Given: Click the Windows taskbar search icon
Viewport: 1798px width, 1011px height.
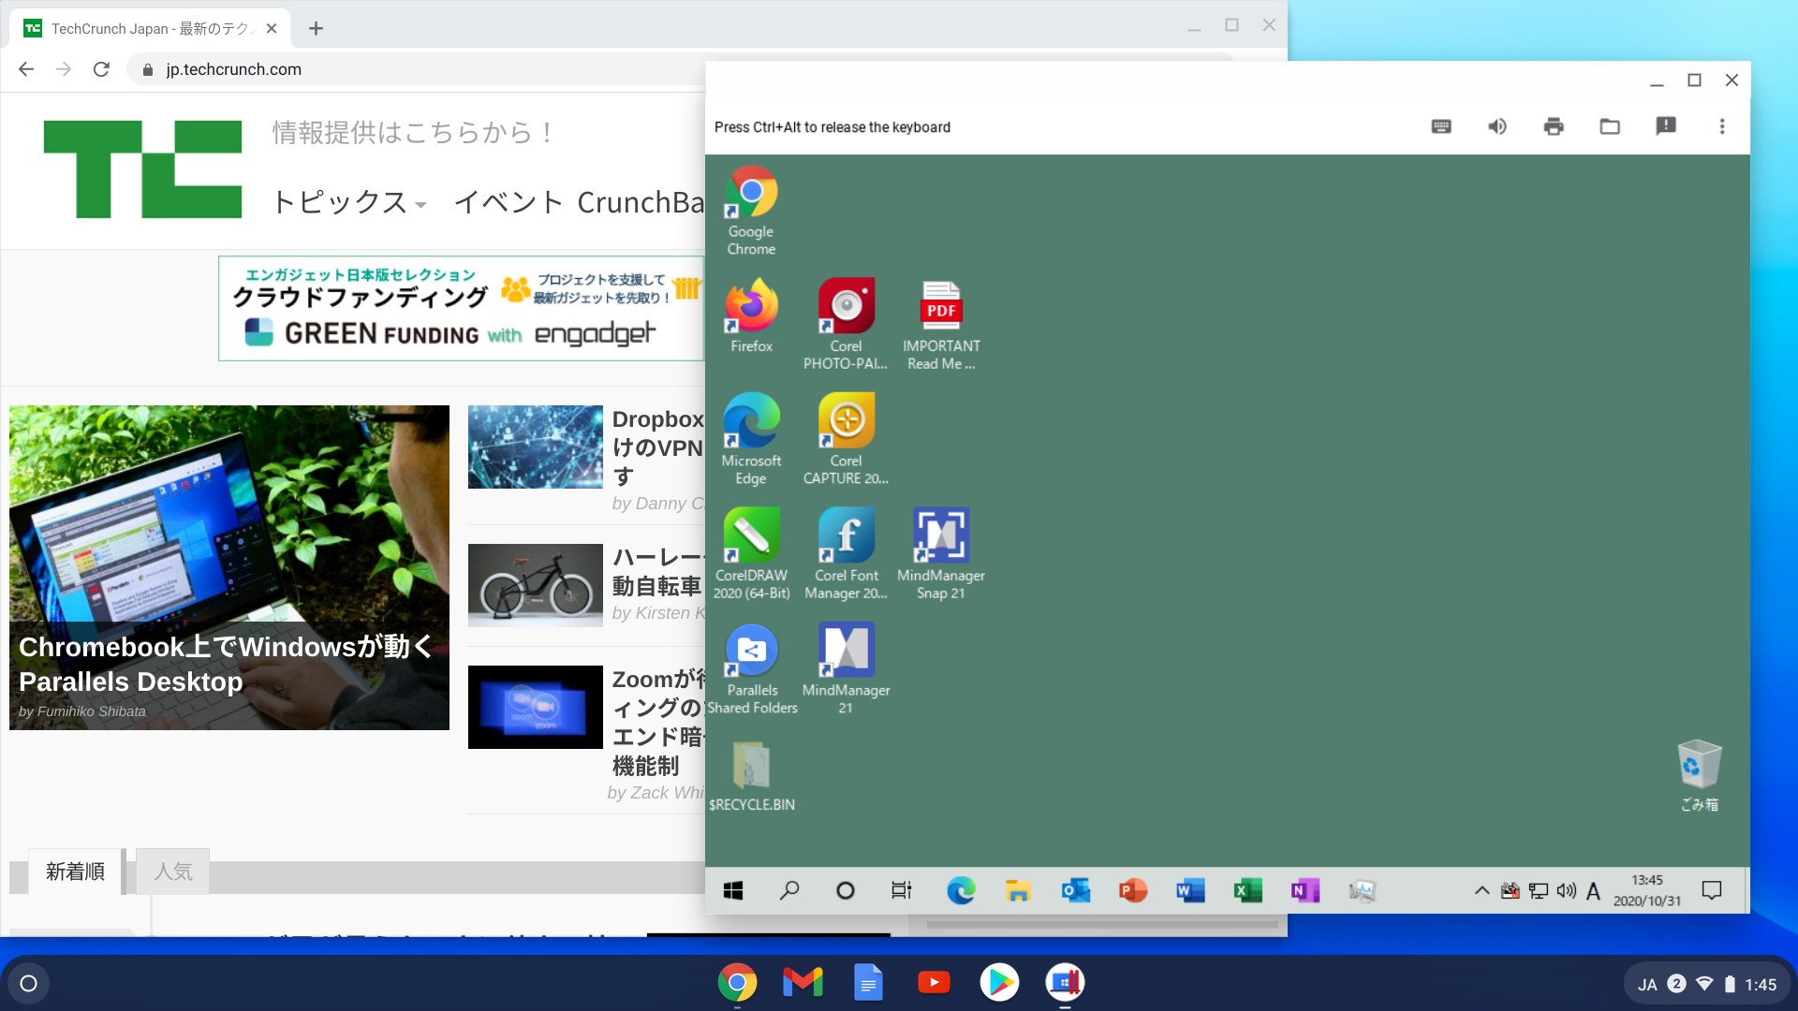Looking at the screenshot, I should click(789, 890).
